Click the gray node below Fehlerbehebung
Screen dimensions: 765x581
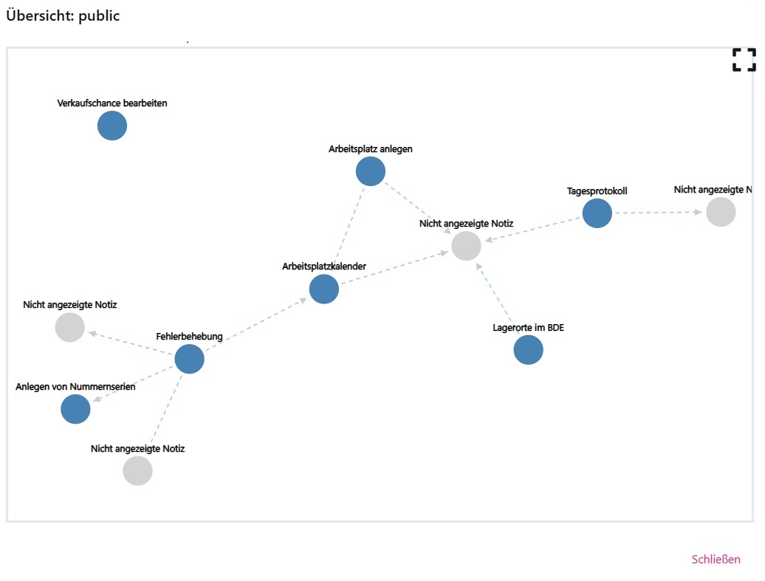[137, 470]
